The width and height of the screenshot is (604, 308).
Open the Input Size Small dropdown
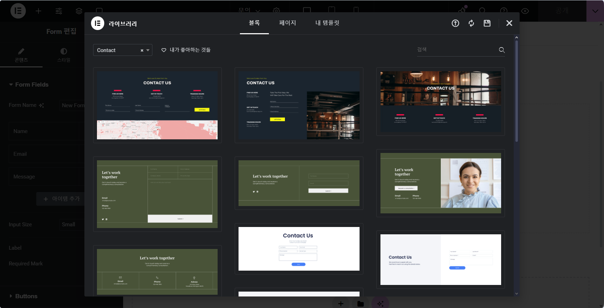pos(72,225)
